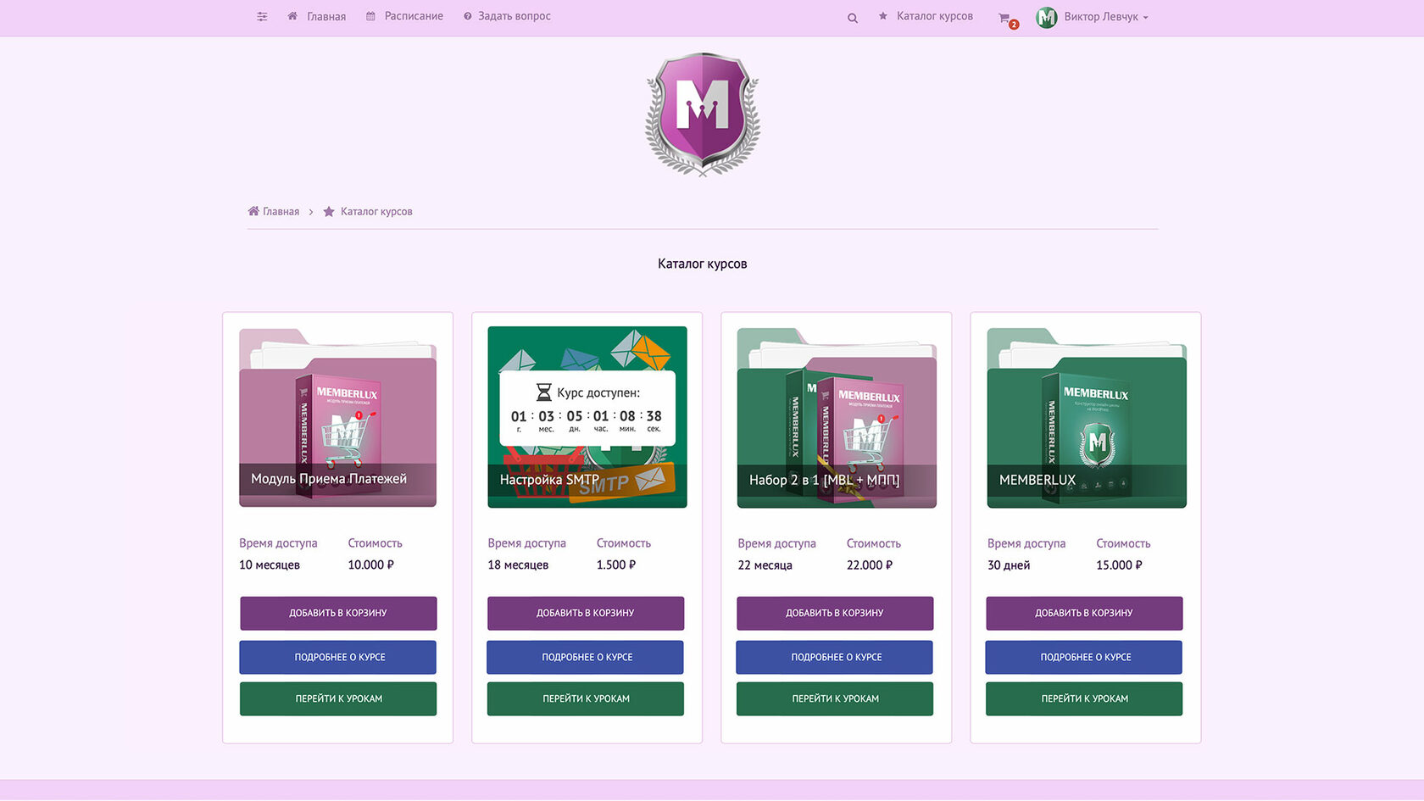View details of Настройка SMTP course
This screenshot has width=1424, height=801.
[x=586, y=657]
